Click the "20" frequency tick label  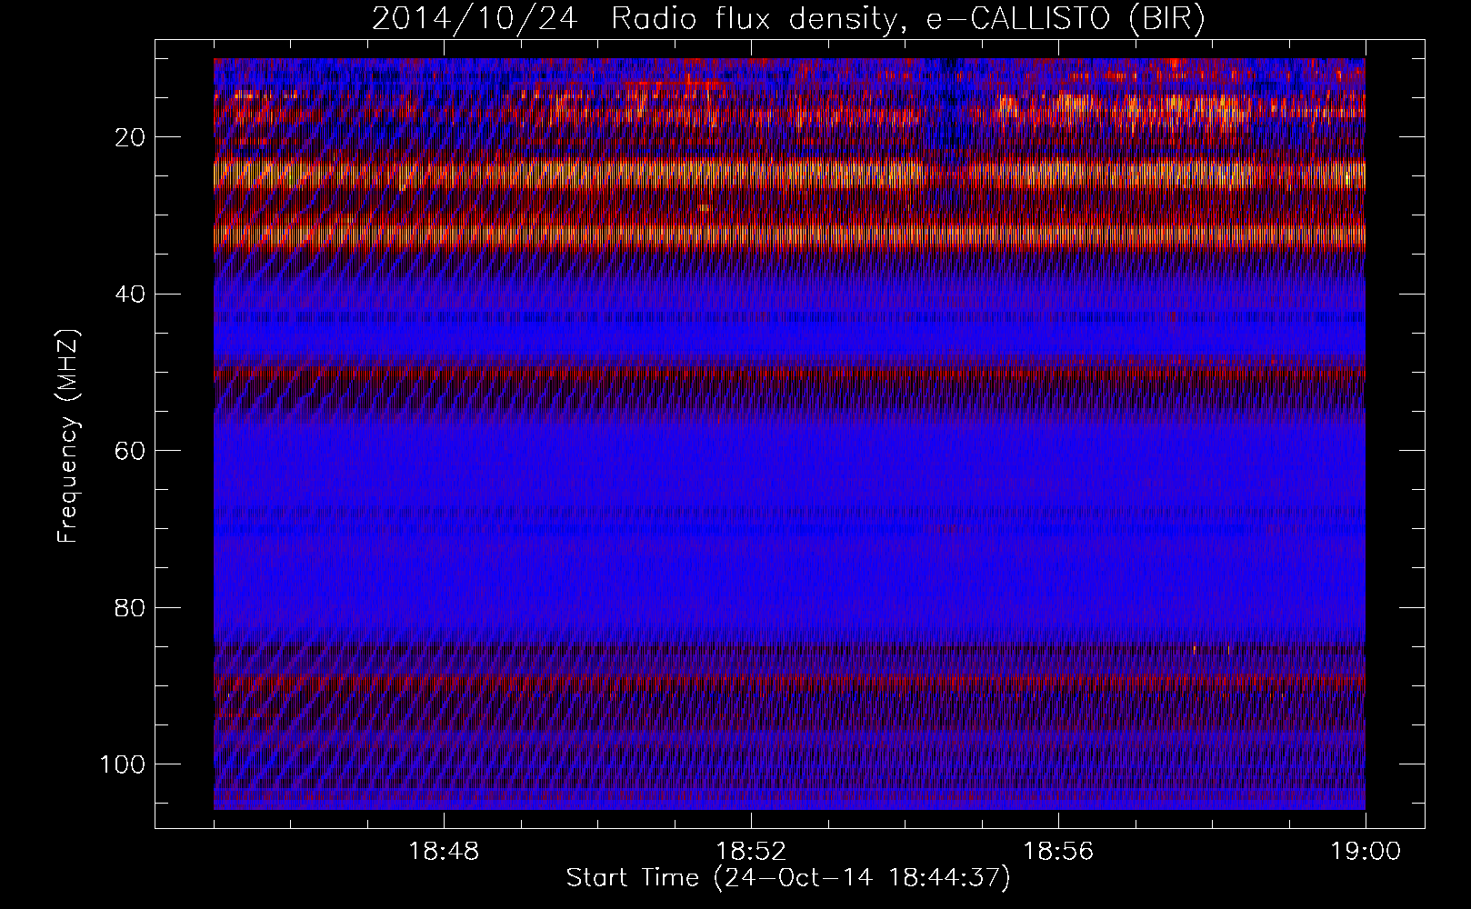point(128,137)
